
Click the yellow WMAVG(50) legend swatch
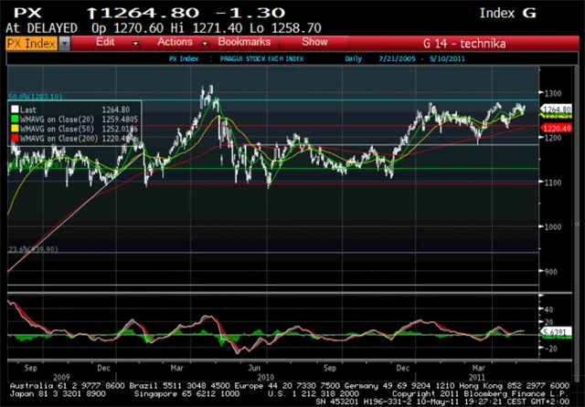pyautogui.click(x=15, y=129)
